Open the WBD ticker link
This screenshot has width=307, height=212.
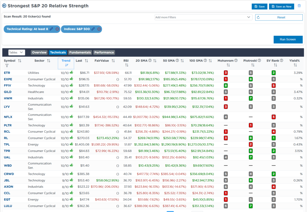(8, 166)
